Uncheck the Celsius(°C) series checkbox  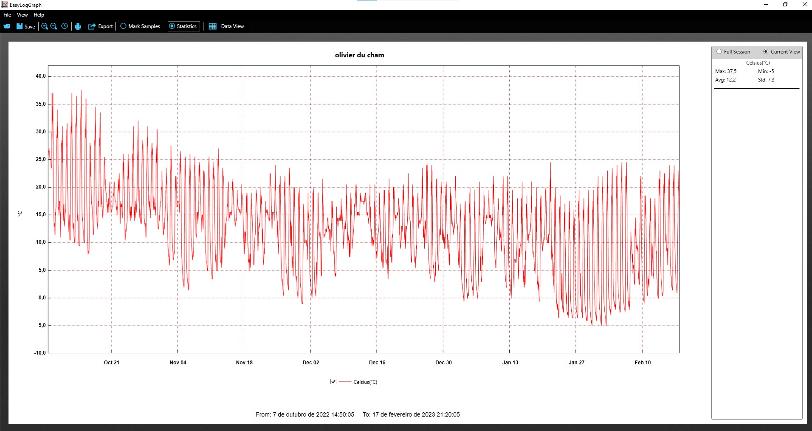point(333,382)
